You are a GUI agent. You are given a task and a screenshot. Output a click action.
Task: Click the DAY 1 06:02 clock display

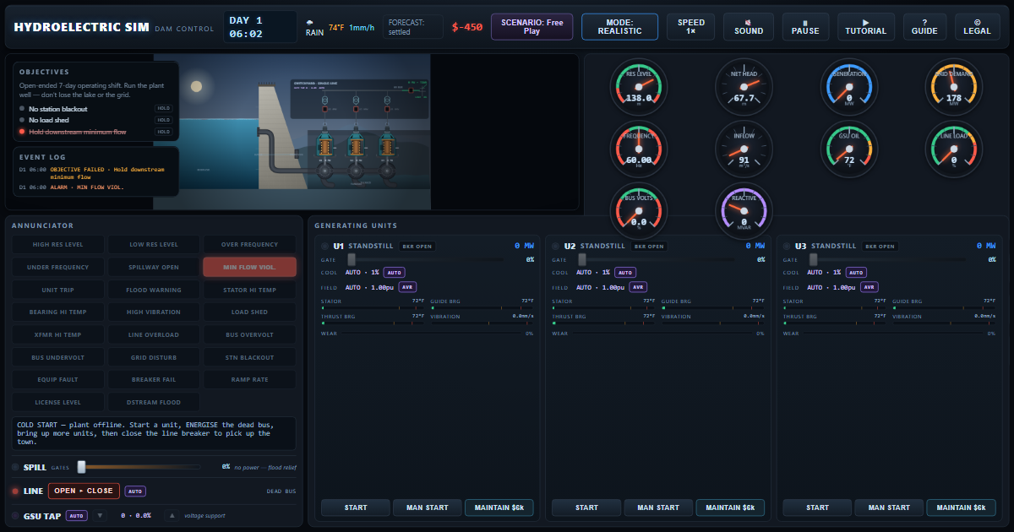259,27
